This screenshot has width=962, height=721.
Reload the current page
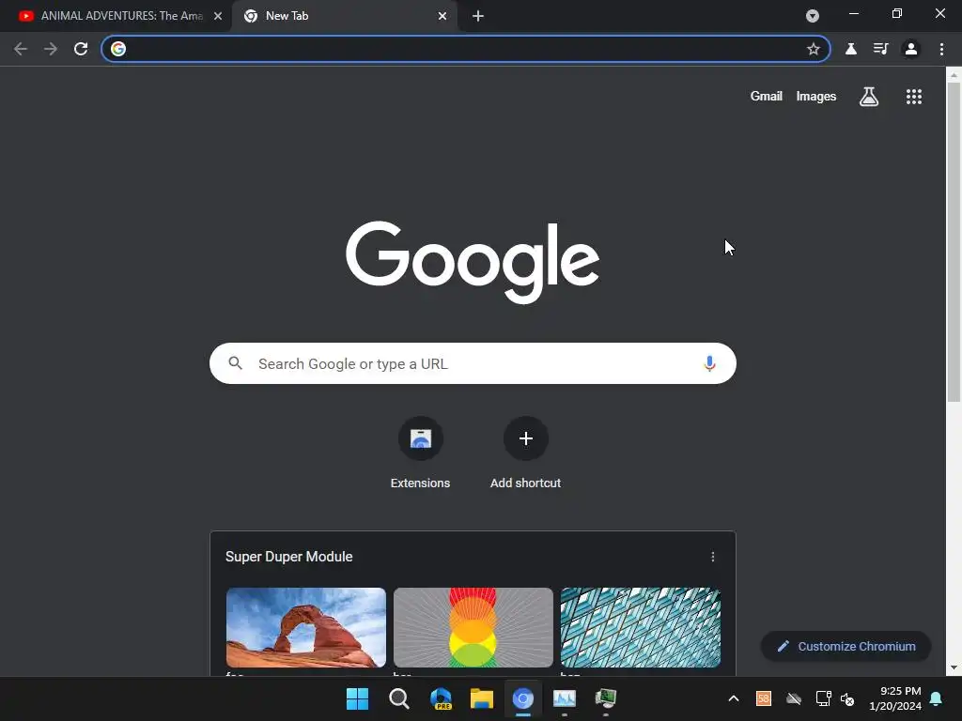click(x=81, y=49)
